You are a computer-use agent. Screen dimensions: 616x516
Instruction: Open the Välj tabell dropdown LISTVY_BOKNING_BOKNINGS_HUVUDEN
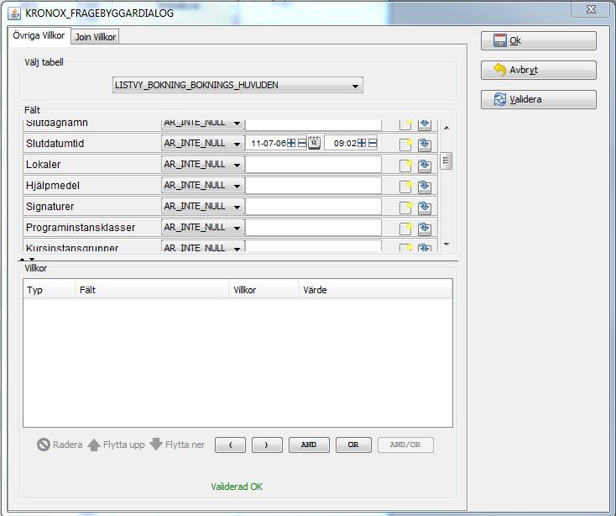238,86
